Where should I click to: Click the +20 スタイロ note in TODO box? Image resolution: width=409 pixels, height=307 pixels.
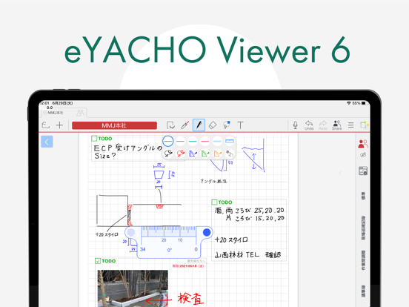(x=231, y=240)
